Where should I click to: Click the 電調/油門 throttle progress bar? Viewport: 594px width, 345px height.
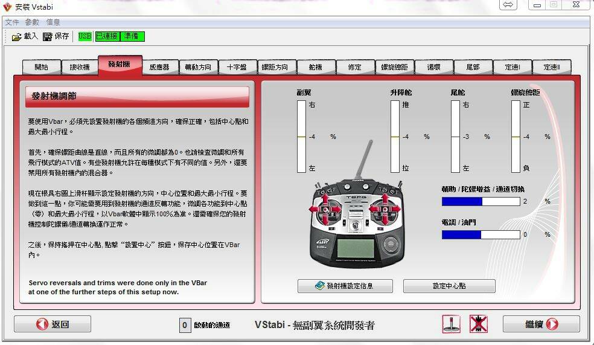tap(481, 234)
